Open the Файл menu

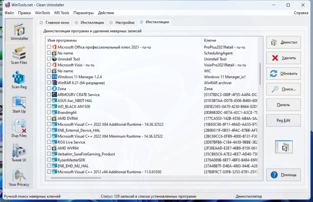pyautogui.click(x=9, y=13)
